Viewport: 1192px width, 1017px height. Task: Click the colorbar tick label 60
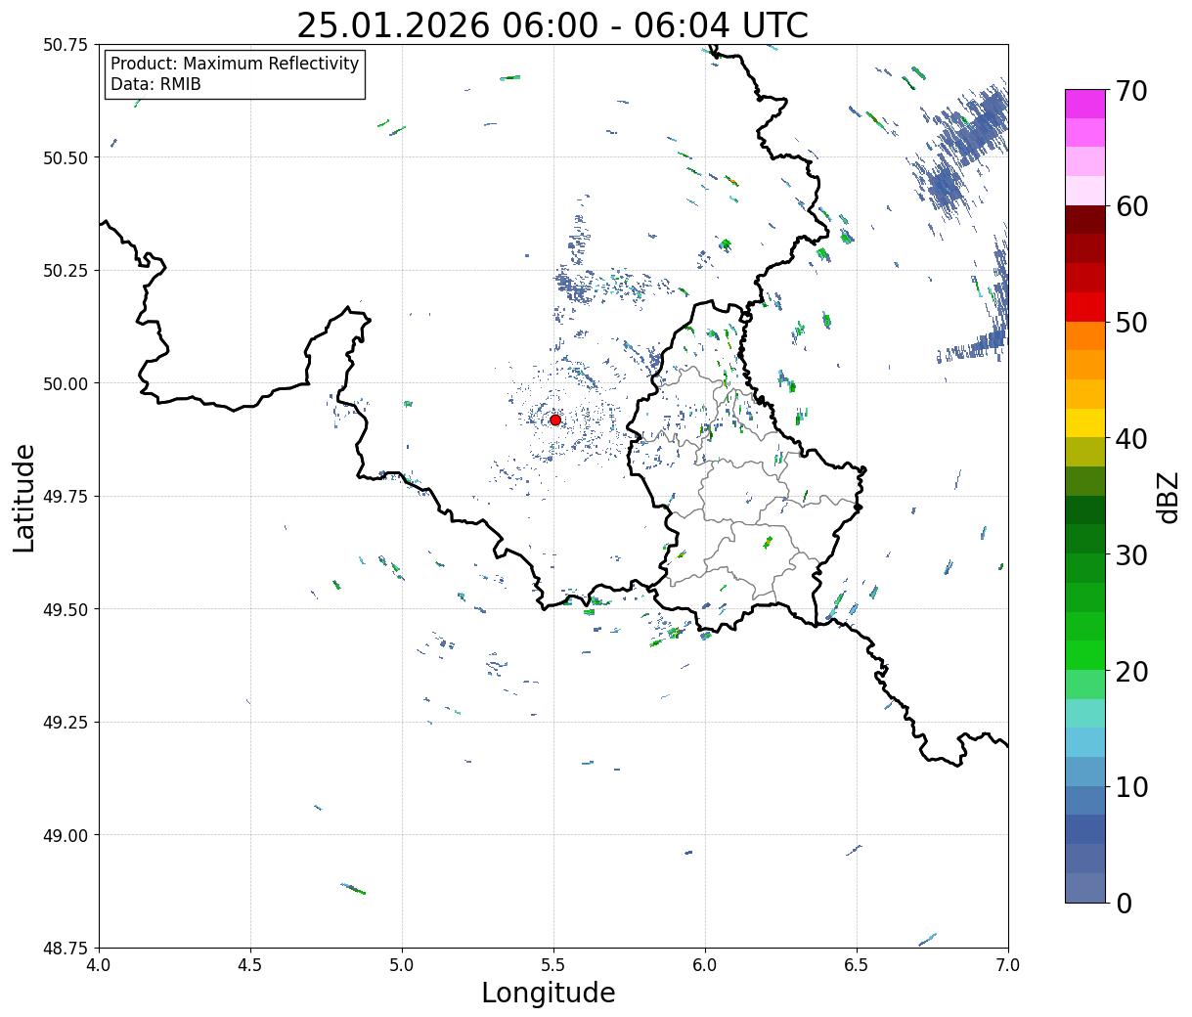1131,206
